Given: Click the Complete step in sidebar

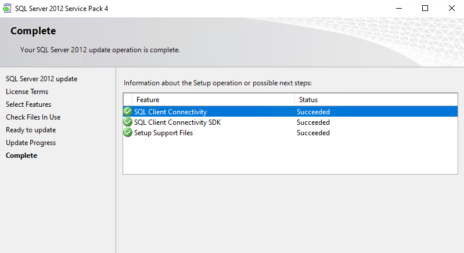Looking at the screenshot, I should point(21,156).
